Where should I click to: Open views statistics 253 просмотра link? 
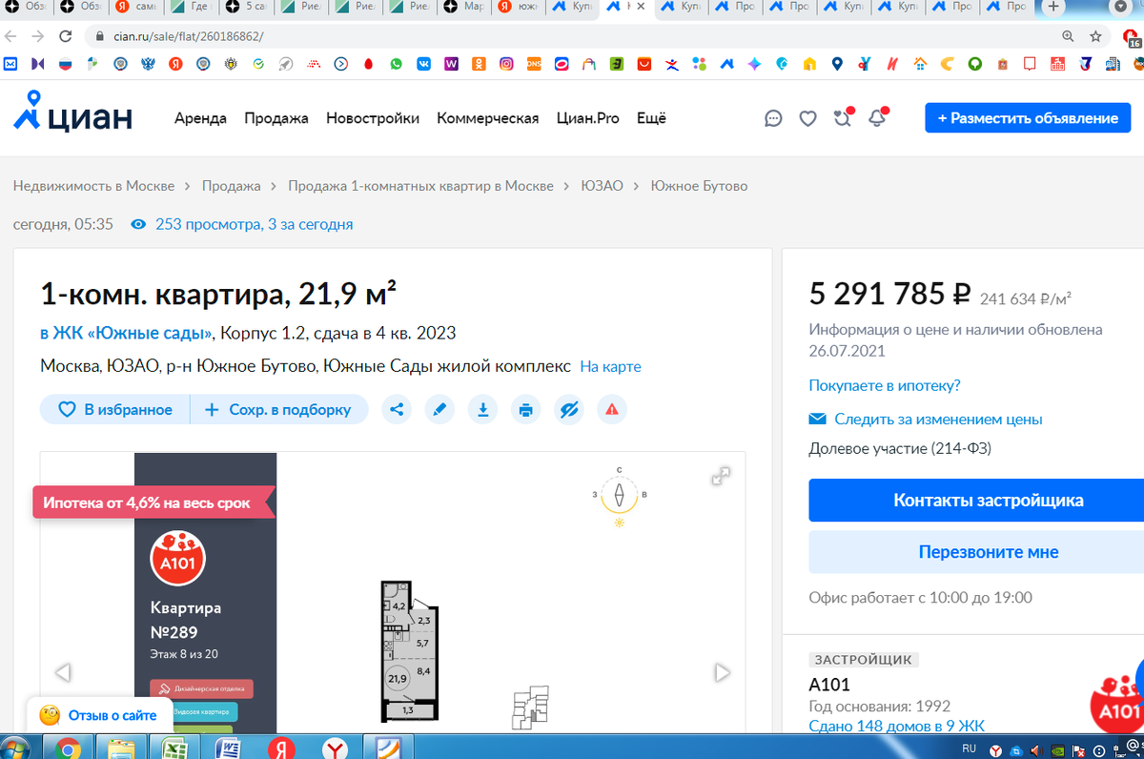point(254,224)
